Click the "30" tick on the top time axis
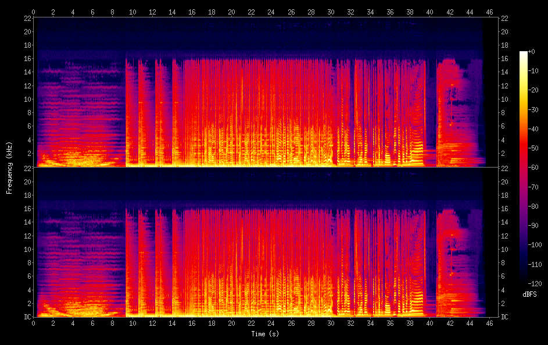The image size is (548, 345). click(331, 11)
